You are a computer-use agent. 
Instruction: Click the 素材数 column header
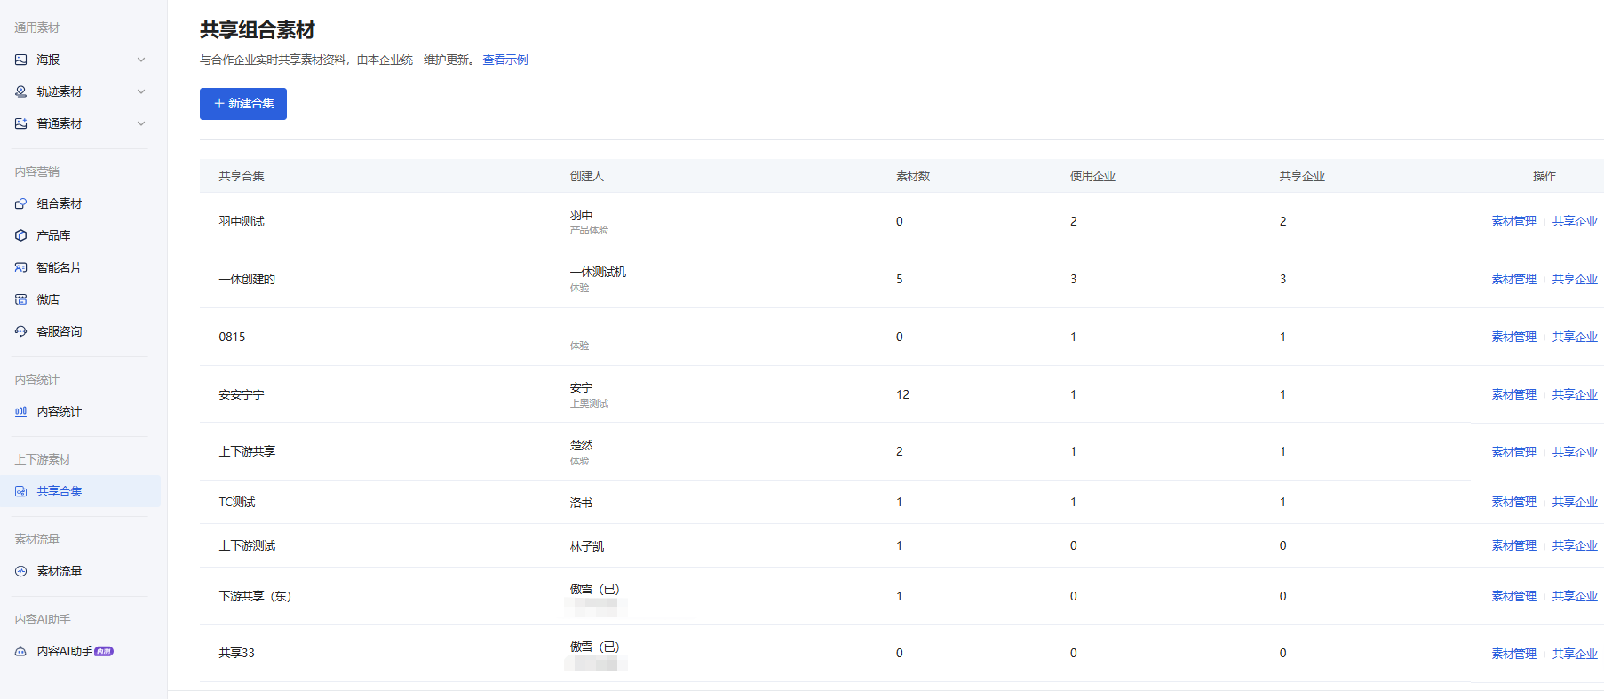click(913, 176)
